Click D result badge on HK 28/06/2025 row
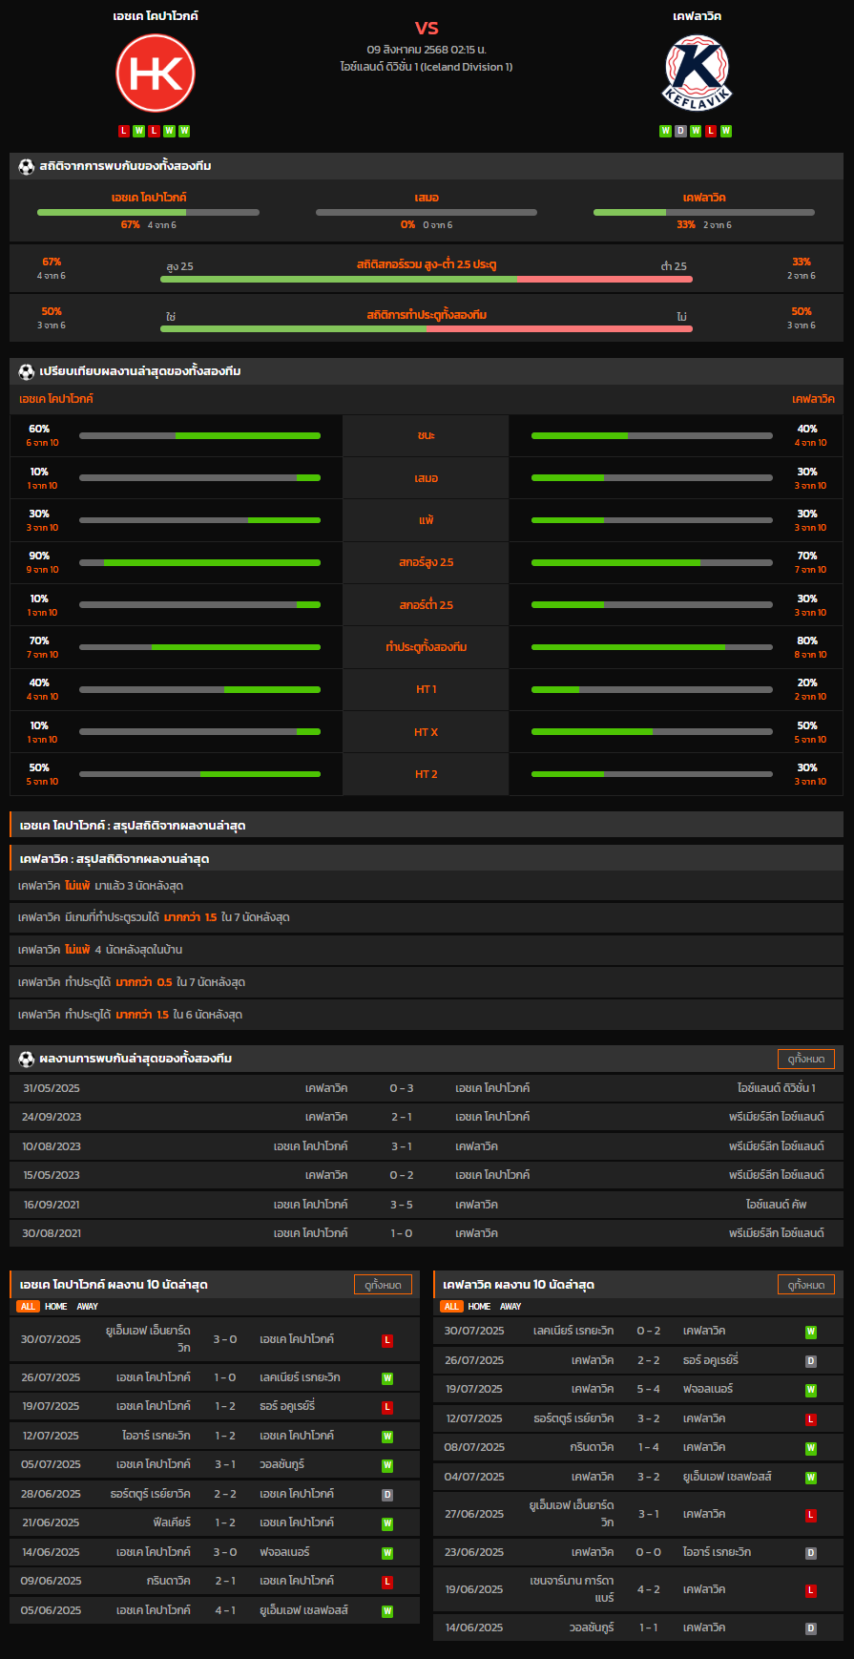 (387, 1495)
